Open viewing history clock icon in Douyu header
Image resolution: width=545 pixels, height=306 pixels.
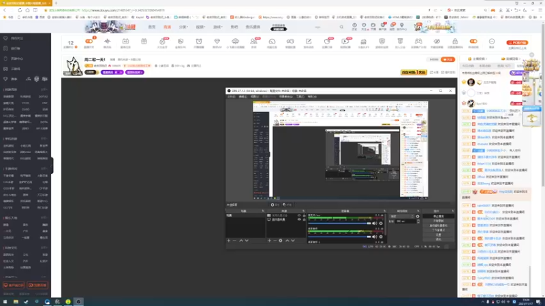(x=354, y=27)
